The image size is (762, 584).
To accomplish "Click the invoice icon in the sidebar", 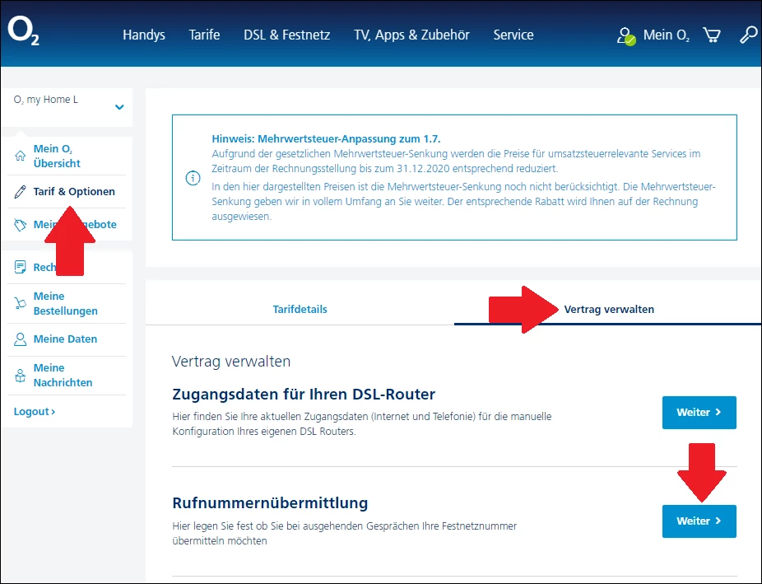I will (20, 267).
